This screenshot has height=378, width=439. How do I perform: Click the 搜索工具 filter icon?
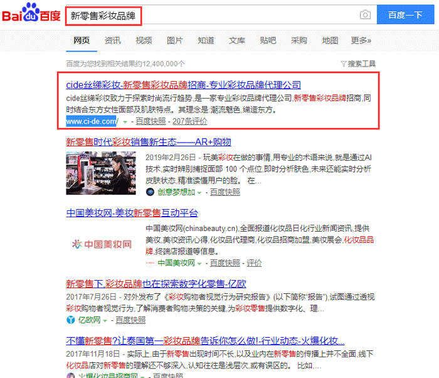(x=343, y=64)
